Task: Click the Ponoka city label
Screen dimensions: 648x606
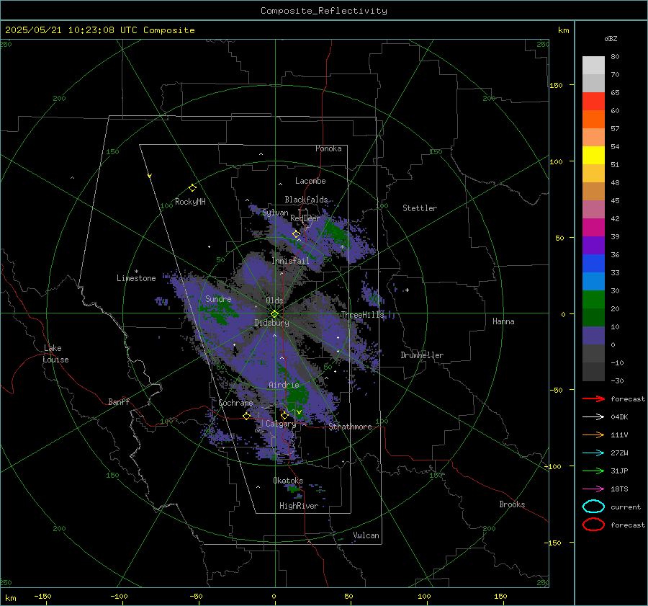Action: pos(328,148)
